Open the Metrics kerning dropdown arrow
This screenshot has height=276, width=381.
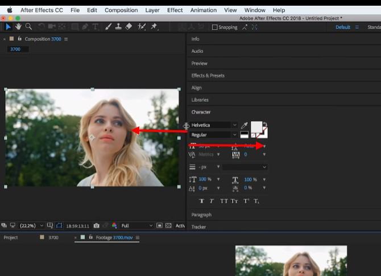(218, 154)
